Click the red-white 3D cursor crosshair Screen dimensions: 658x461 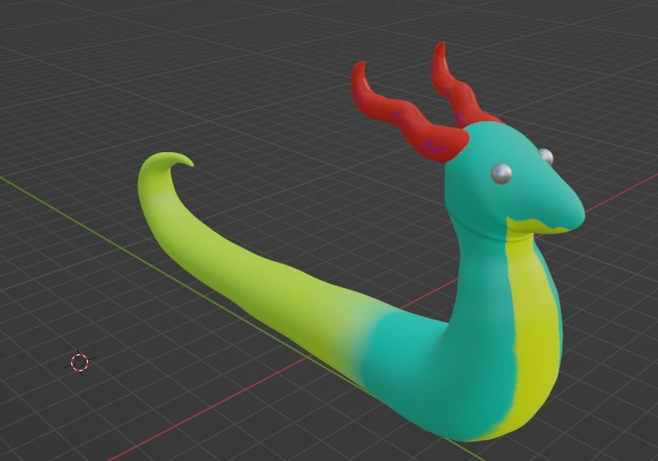79,363
